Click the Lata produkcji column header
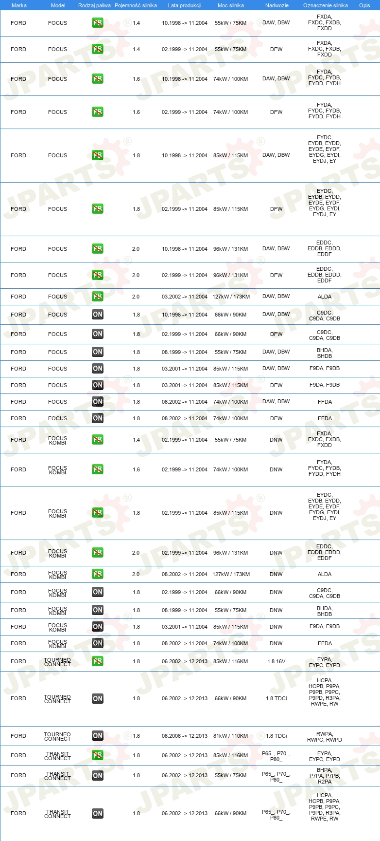This screenshot has height=841, width=380. click(185, 5)
